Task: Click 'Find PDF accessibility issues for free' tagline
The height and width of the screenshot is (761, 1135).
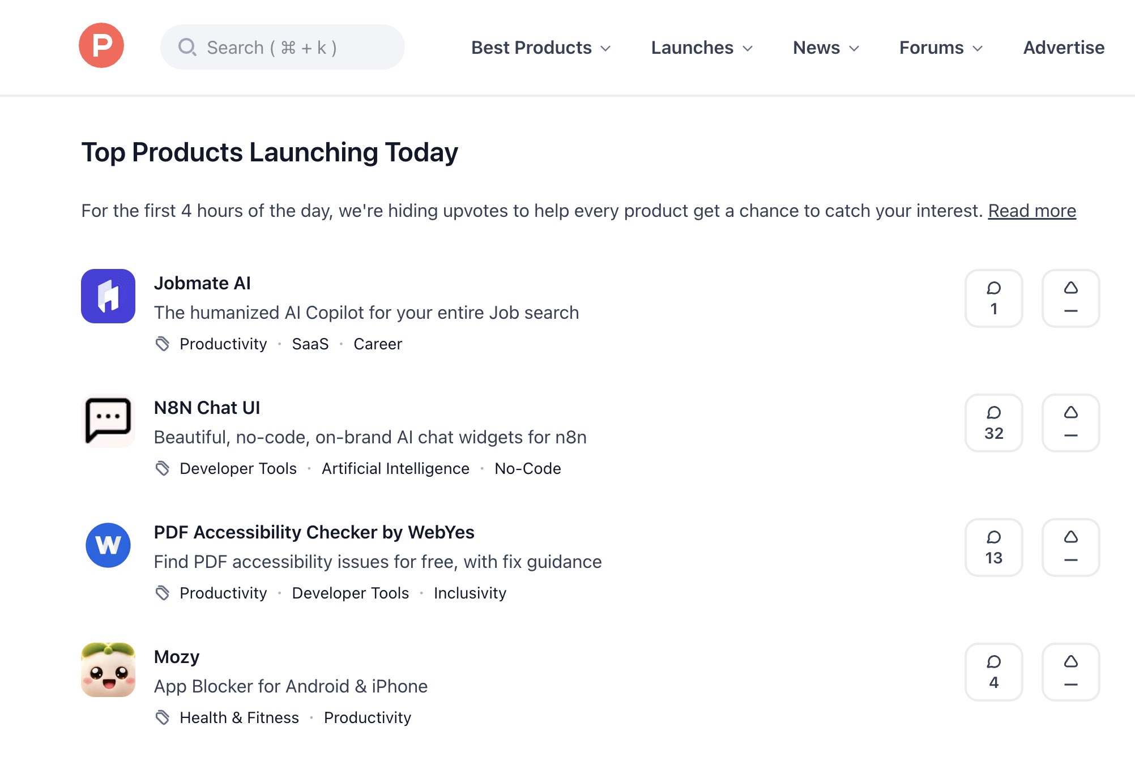Action: [378, 562]
